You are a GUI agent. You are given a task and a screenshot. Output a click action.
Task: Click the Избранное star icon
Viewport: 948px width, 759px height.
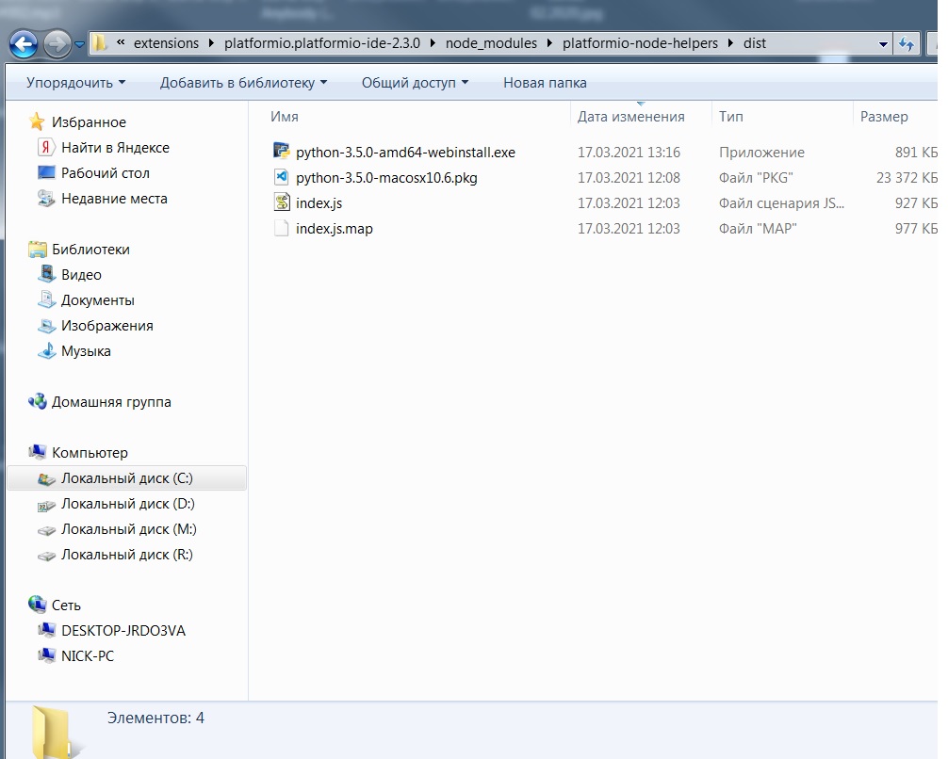(37, 121)
